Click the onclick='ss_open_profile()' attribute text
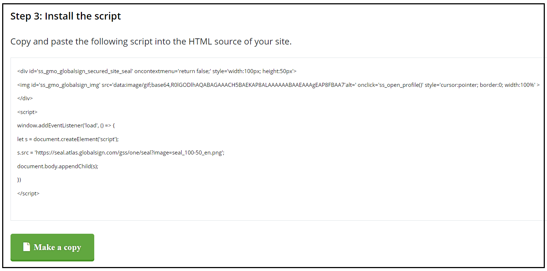This screenshot has height=271, width=547. point(390,85)
